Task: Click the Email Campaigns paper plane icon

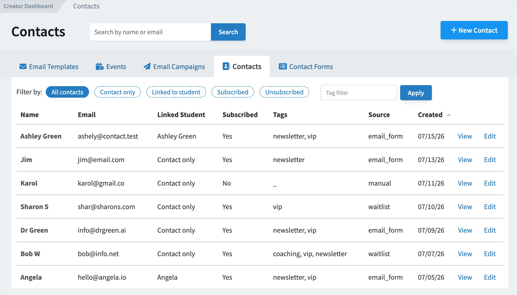Action: point(147,66)
